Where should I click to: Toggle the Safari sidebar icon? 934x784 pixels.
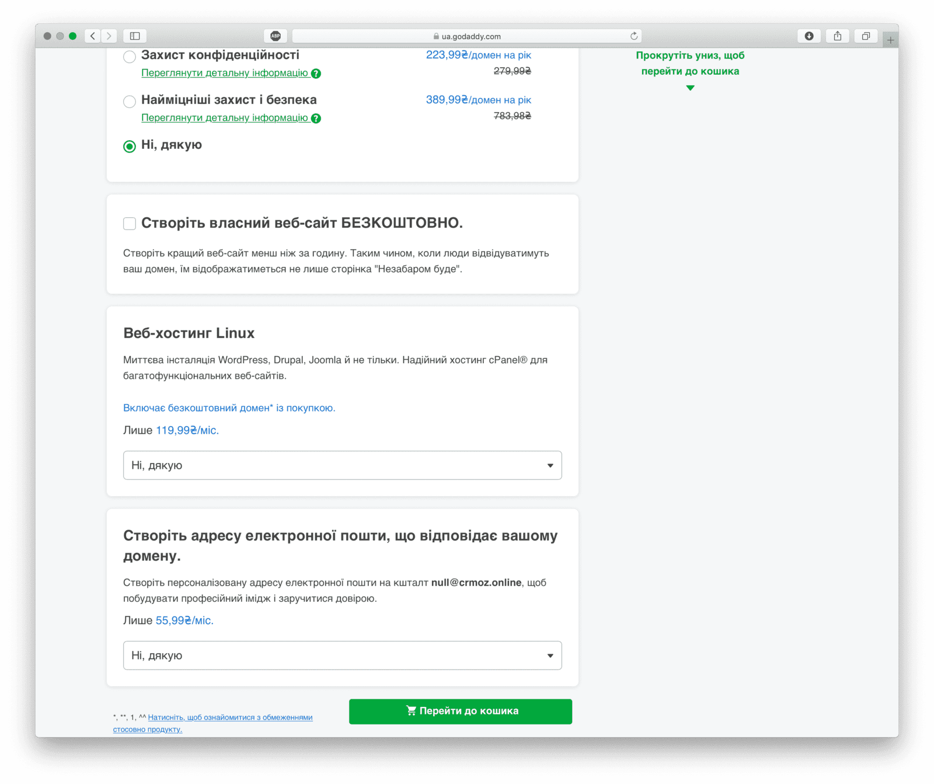135,36
